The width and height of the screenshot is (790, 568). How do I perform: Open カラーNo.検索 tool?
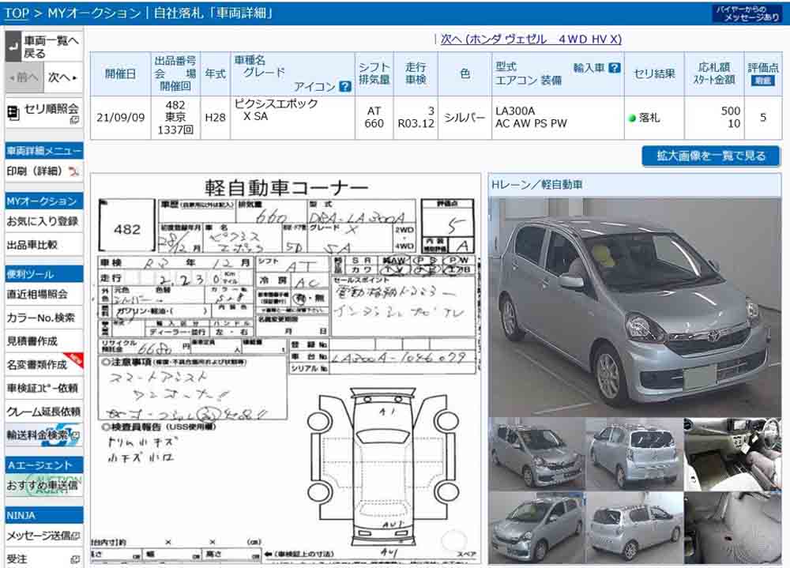point(43,318)
